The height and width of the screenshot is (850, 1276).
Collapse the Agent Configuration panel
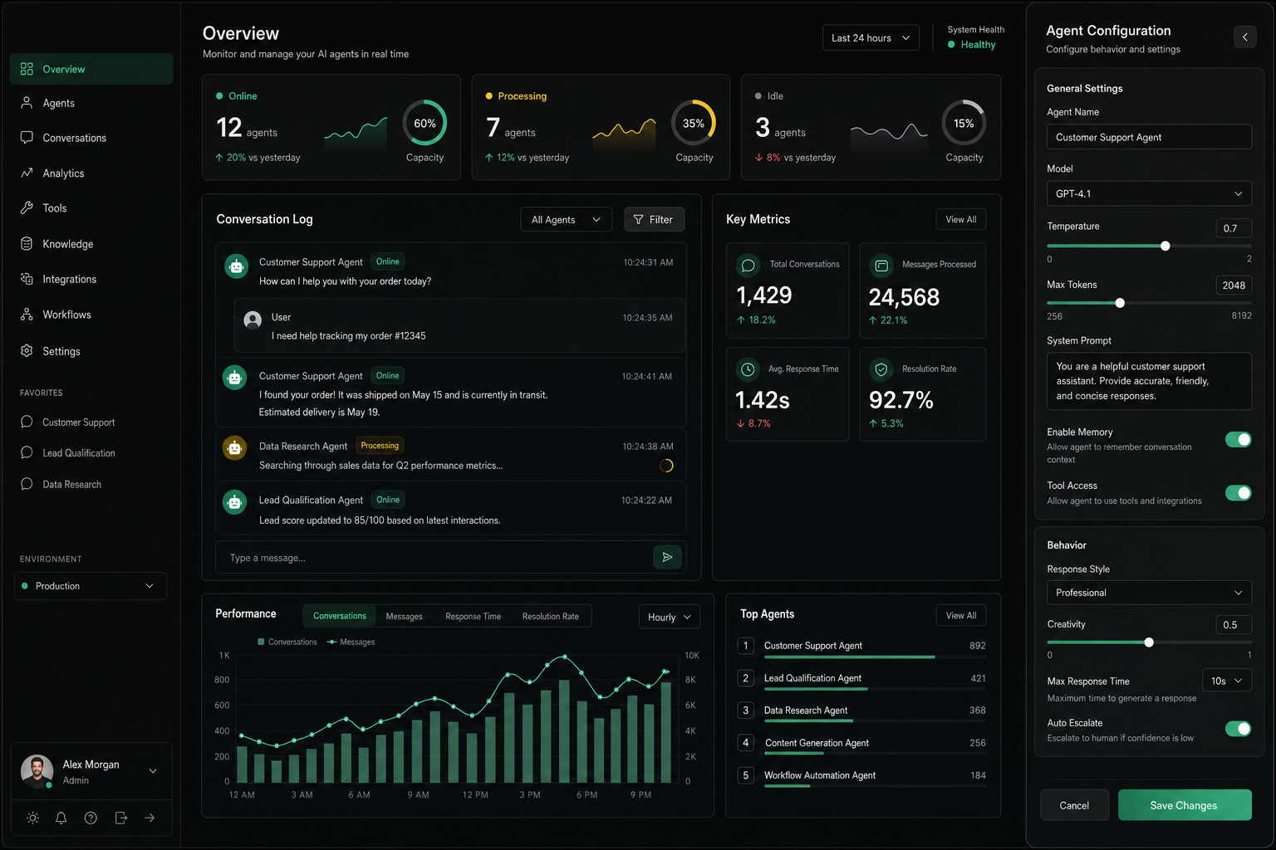tap(1245, 37)
